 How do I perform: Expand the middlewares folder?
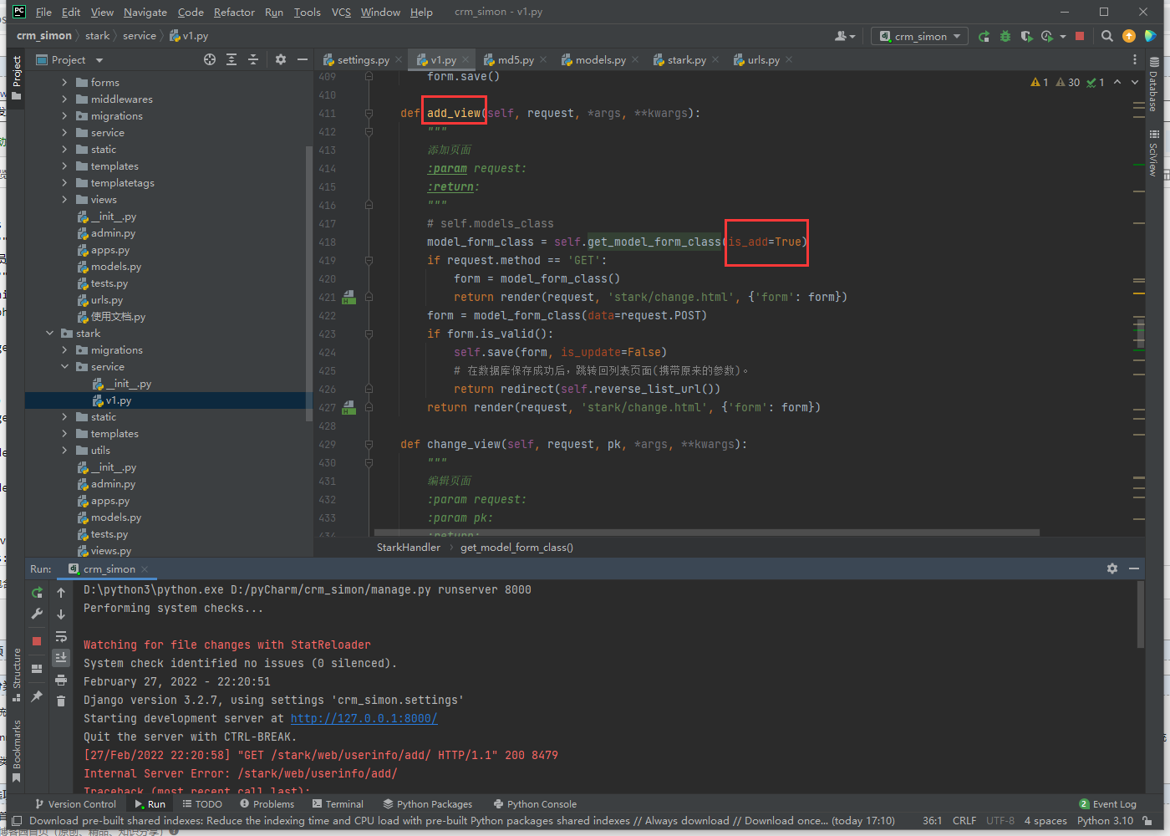click(64, 99)
